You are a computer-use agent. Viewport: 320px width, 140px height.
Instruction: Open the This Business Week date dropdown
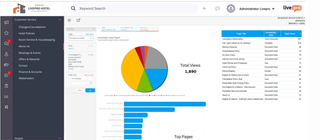click(x=81, y=38)
